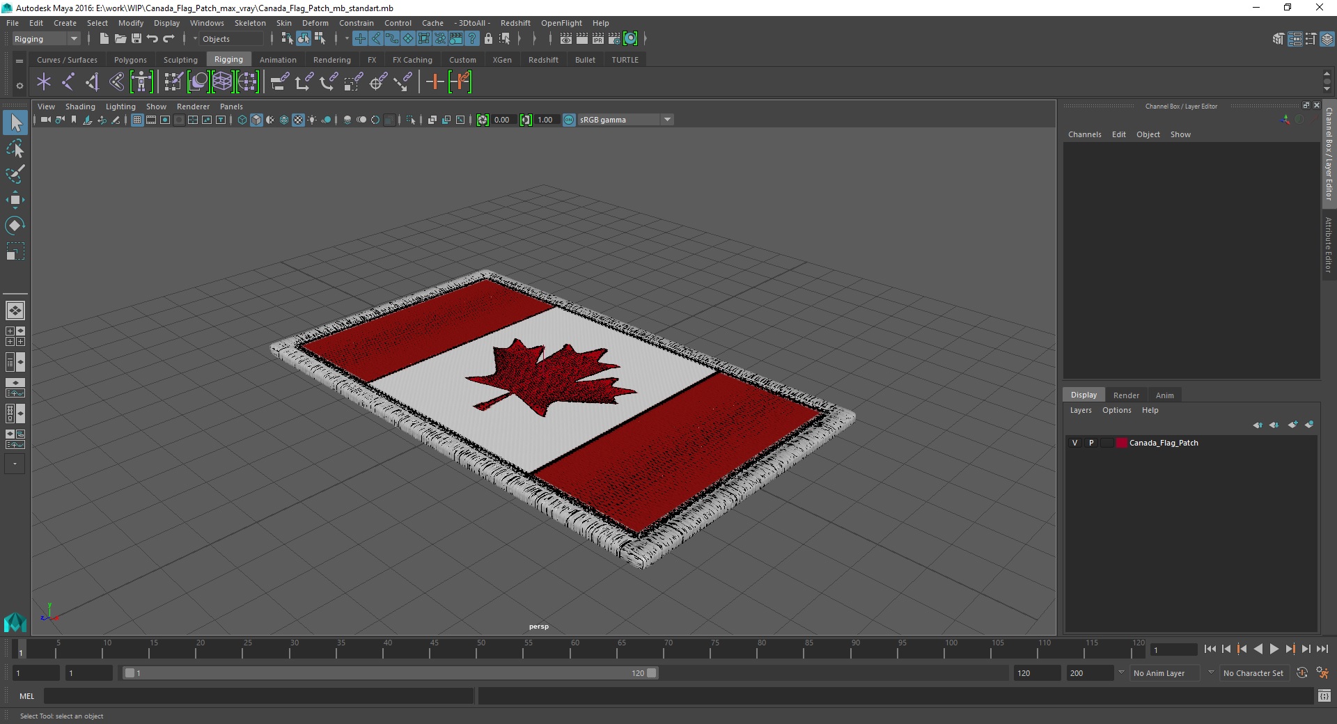Activate the Lasso select tool
The height and width of the screenshot is (724, 1337).
tap(15, 149)
